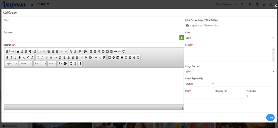Click the green plus button beside Outcomes
Image resolution: width=278 pixels, height=128 pixels.
(182, 38)
